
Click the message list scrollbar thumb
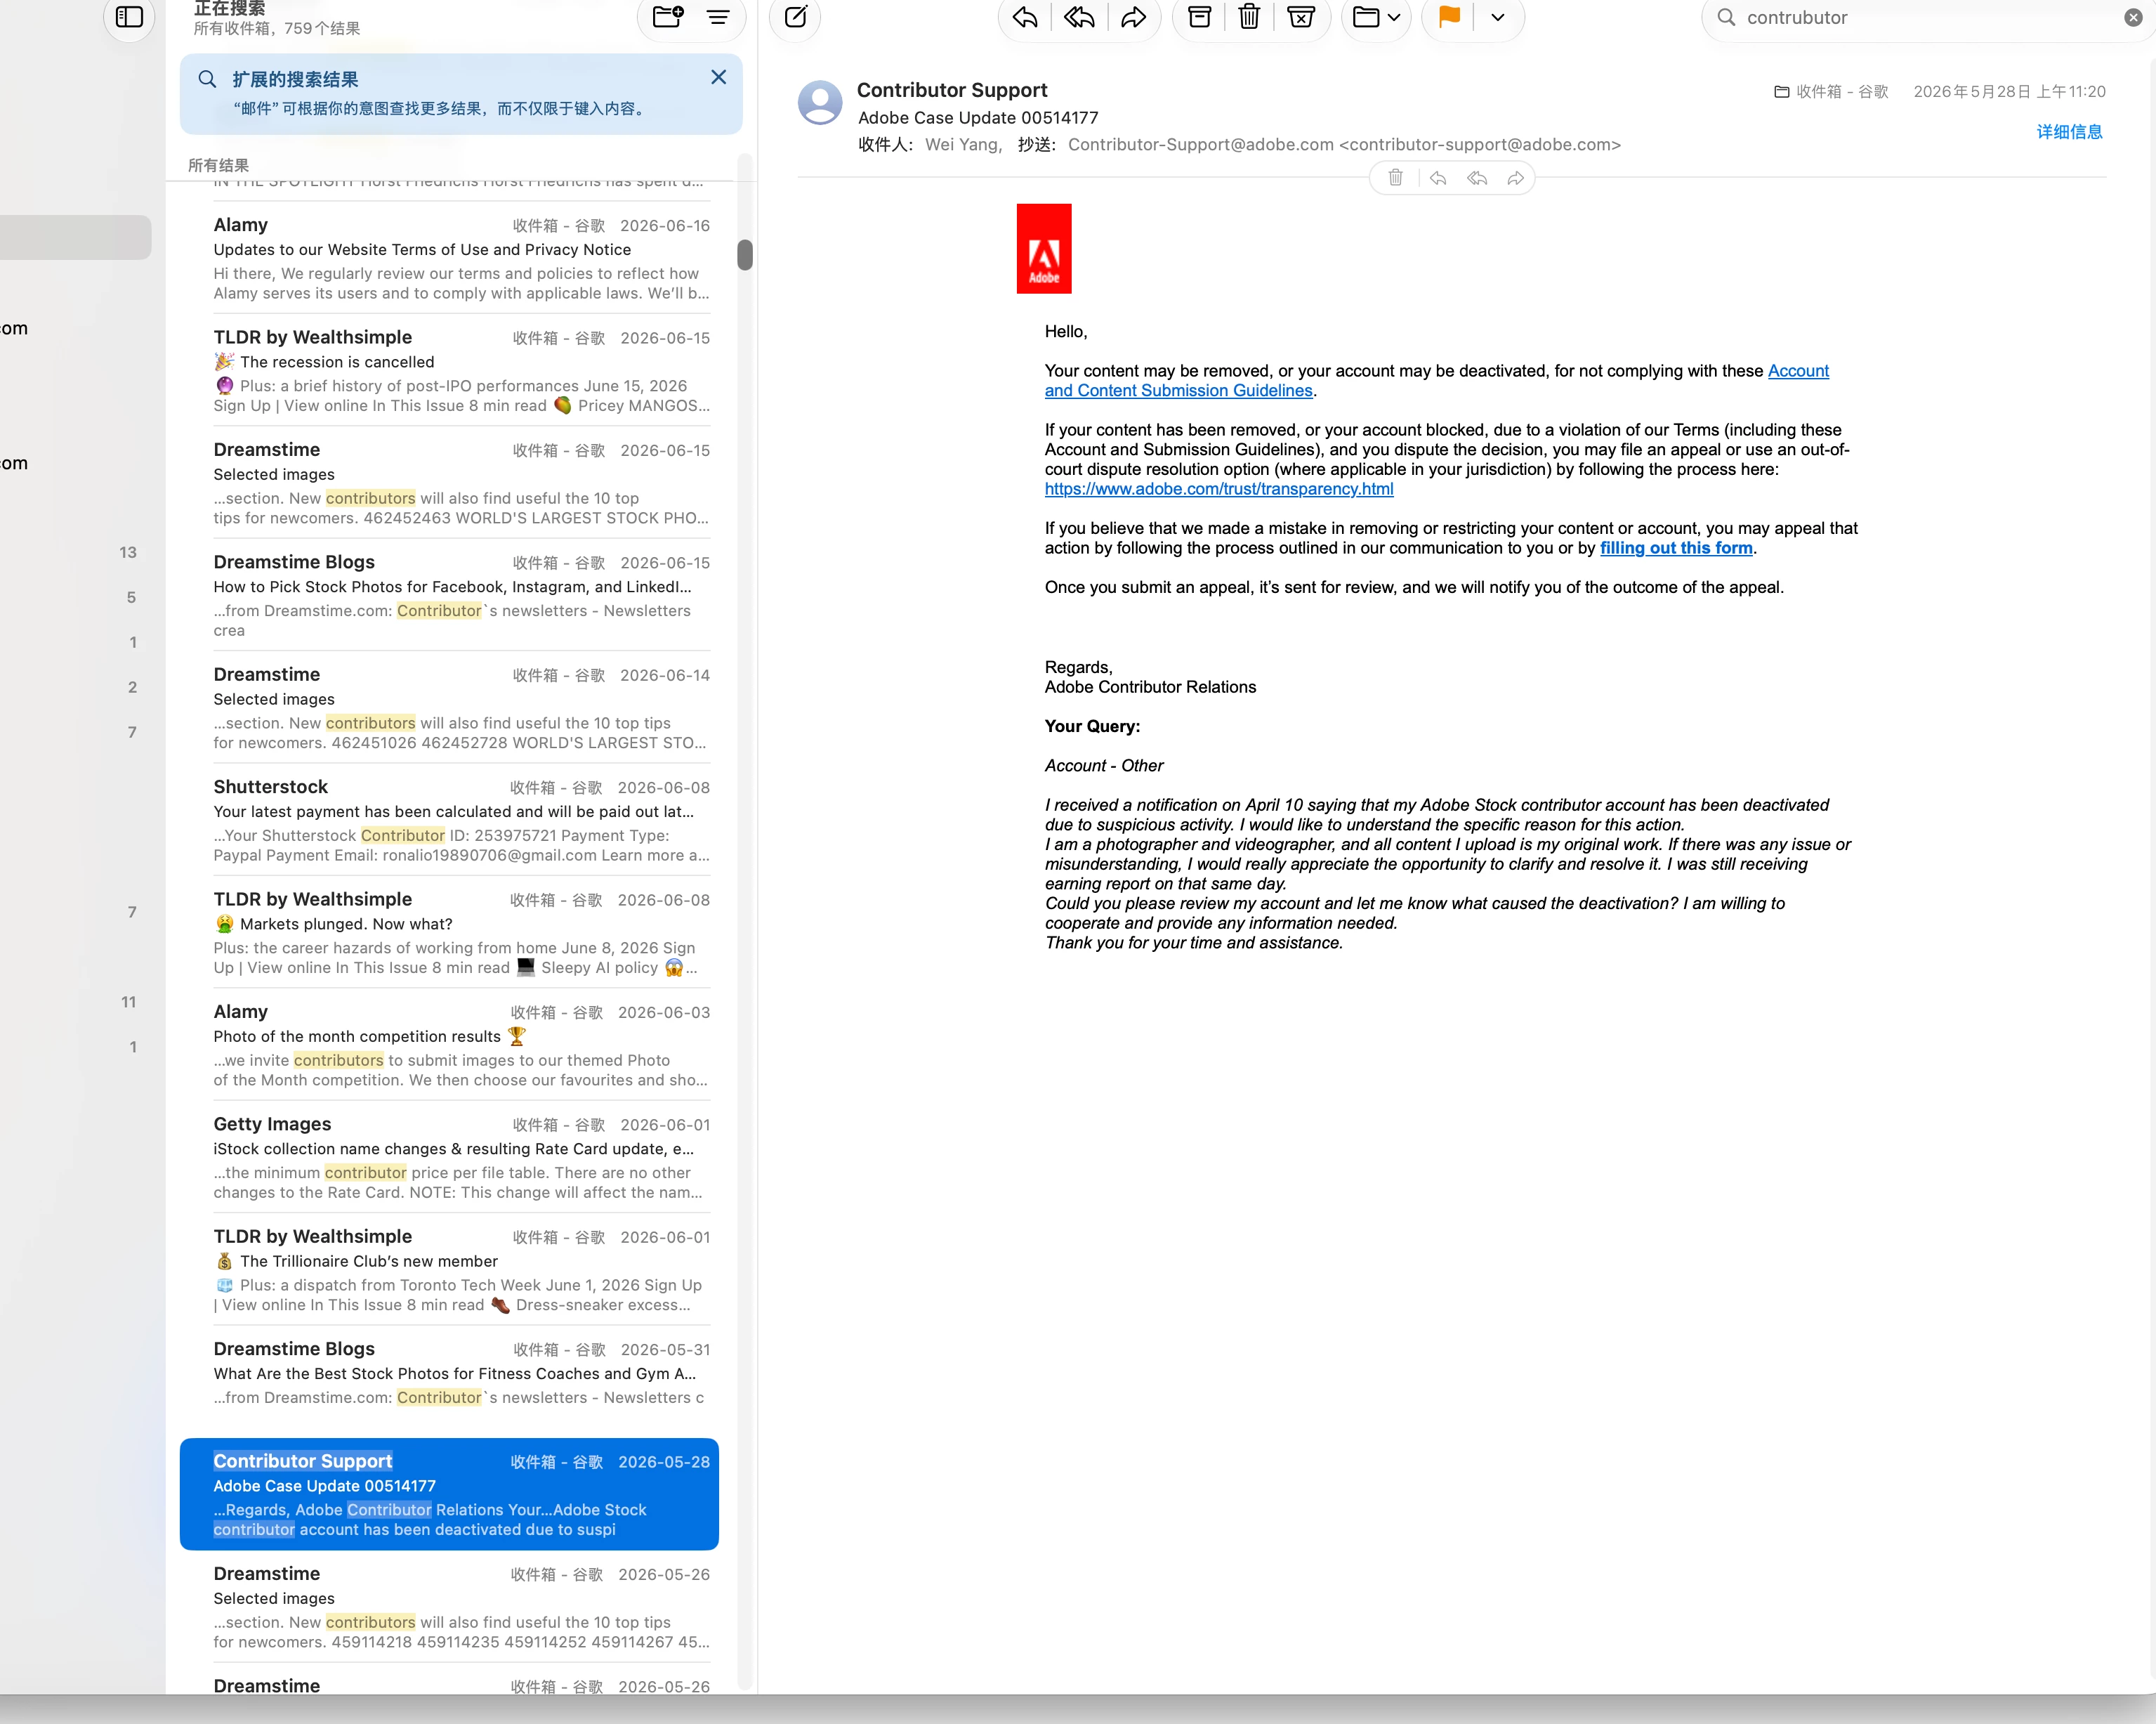(x=745, y=255)
